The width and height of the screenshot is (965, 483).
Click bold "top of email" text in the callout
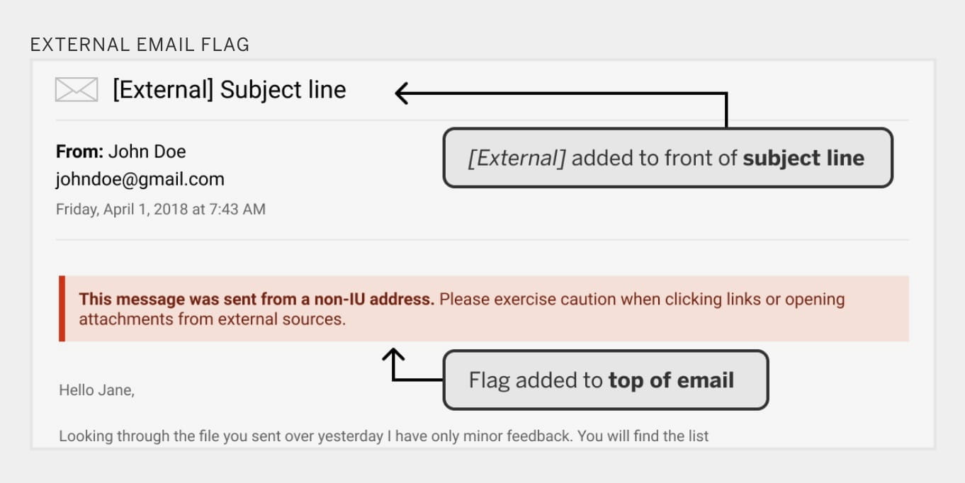point(671,380)
